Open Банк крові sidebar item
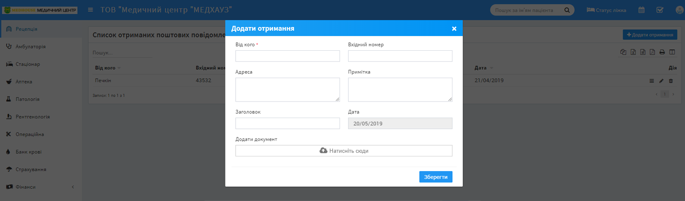Image resolution: width=685 pixels, height=201 pixels. pos(41,152)
